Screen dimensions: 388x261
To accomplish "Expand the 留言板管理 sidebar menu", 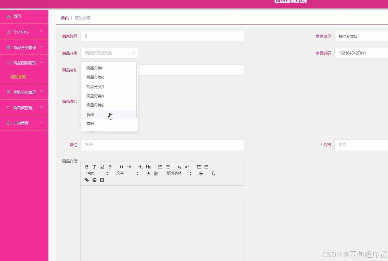I will coord(24,107).
